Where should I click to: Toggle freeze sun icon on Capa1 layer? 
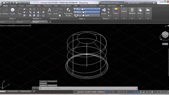point(78,16)
